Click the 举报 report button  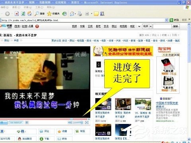coord(82,131)
